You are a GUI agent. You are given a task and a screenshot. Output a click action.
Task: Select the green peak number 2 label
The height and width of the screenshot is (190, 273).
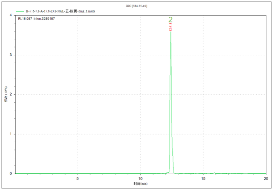tap(170, 20)
